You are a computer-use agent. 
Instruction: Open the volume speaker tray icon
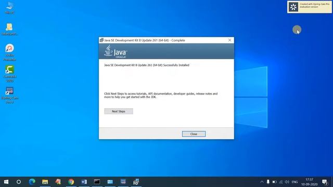coord(287,182)
